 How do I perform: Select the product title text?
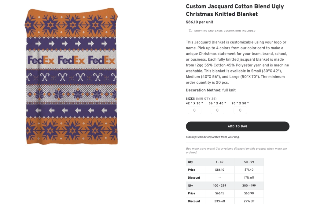[235, 10]
